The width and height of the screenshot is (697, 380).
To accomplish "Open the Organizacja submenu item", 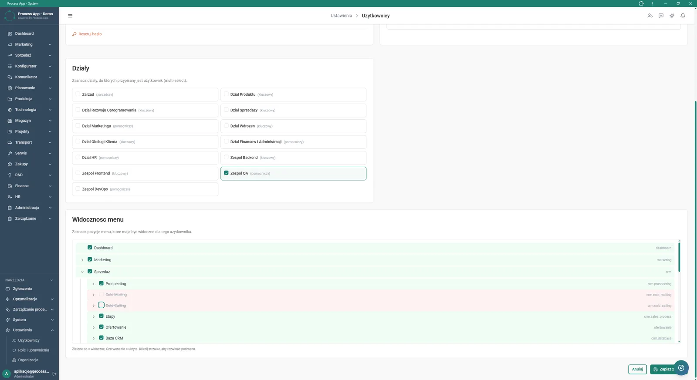I will click(28, 360).
